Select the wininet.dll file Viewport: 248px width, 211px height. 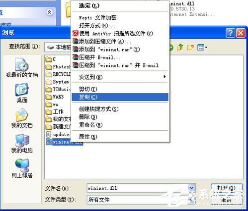(x=64, y=142)
